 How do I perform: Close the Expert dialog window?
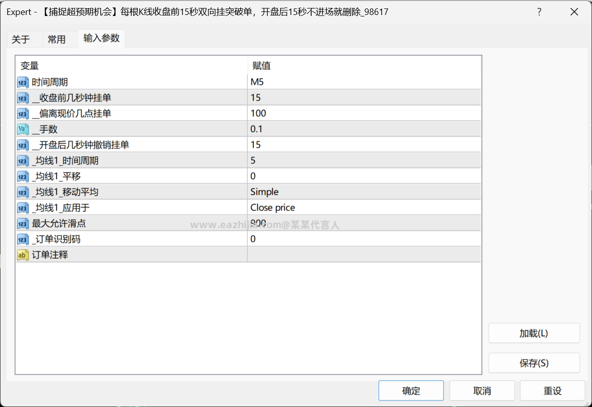click(x=574, y=11)
